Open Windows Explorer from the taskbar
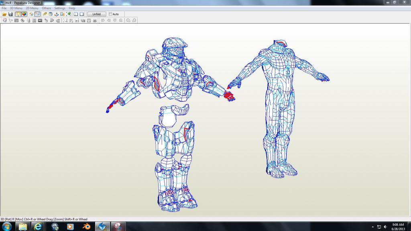The width and height of the screenshot is (411, 231). pyautogui.click(x=23, y=226)
